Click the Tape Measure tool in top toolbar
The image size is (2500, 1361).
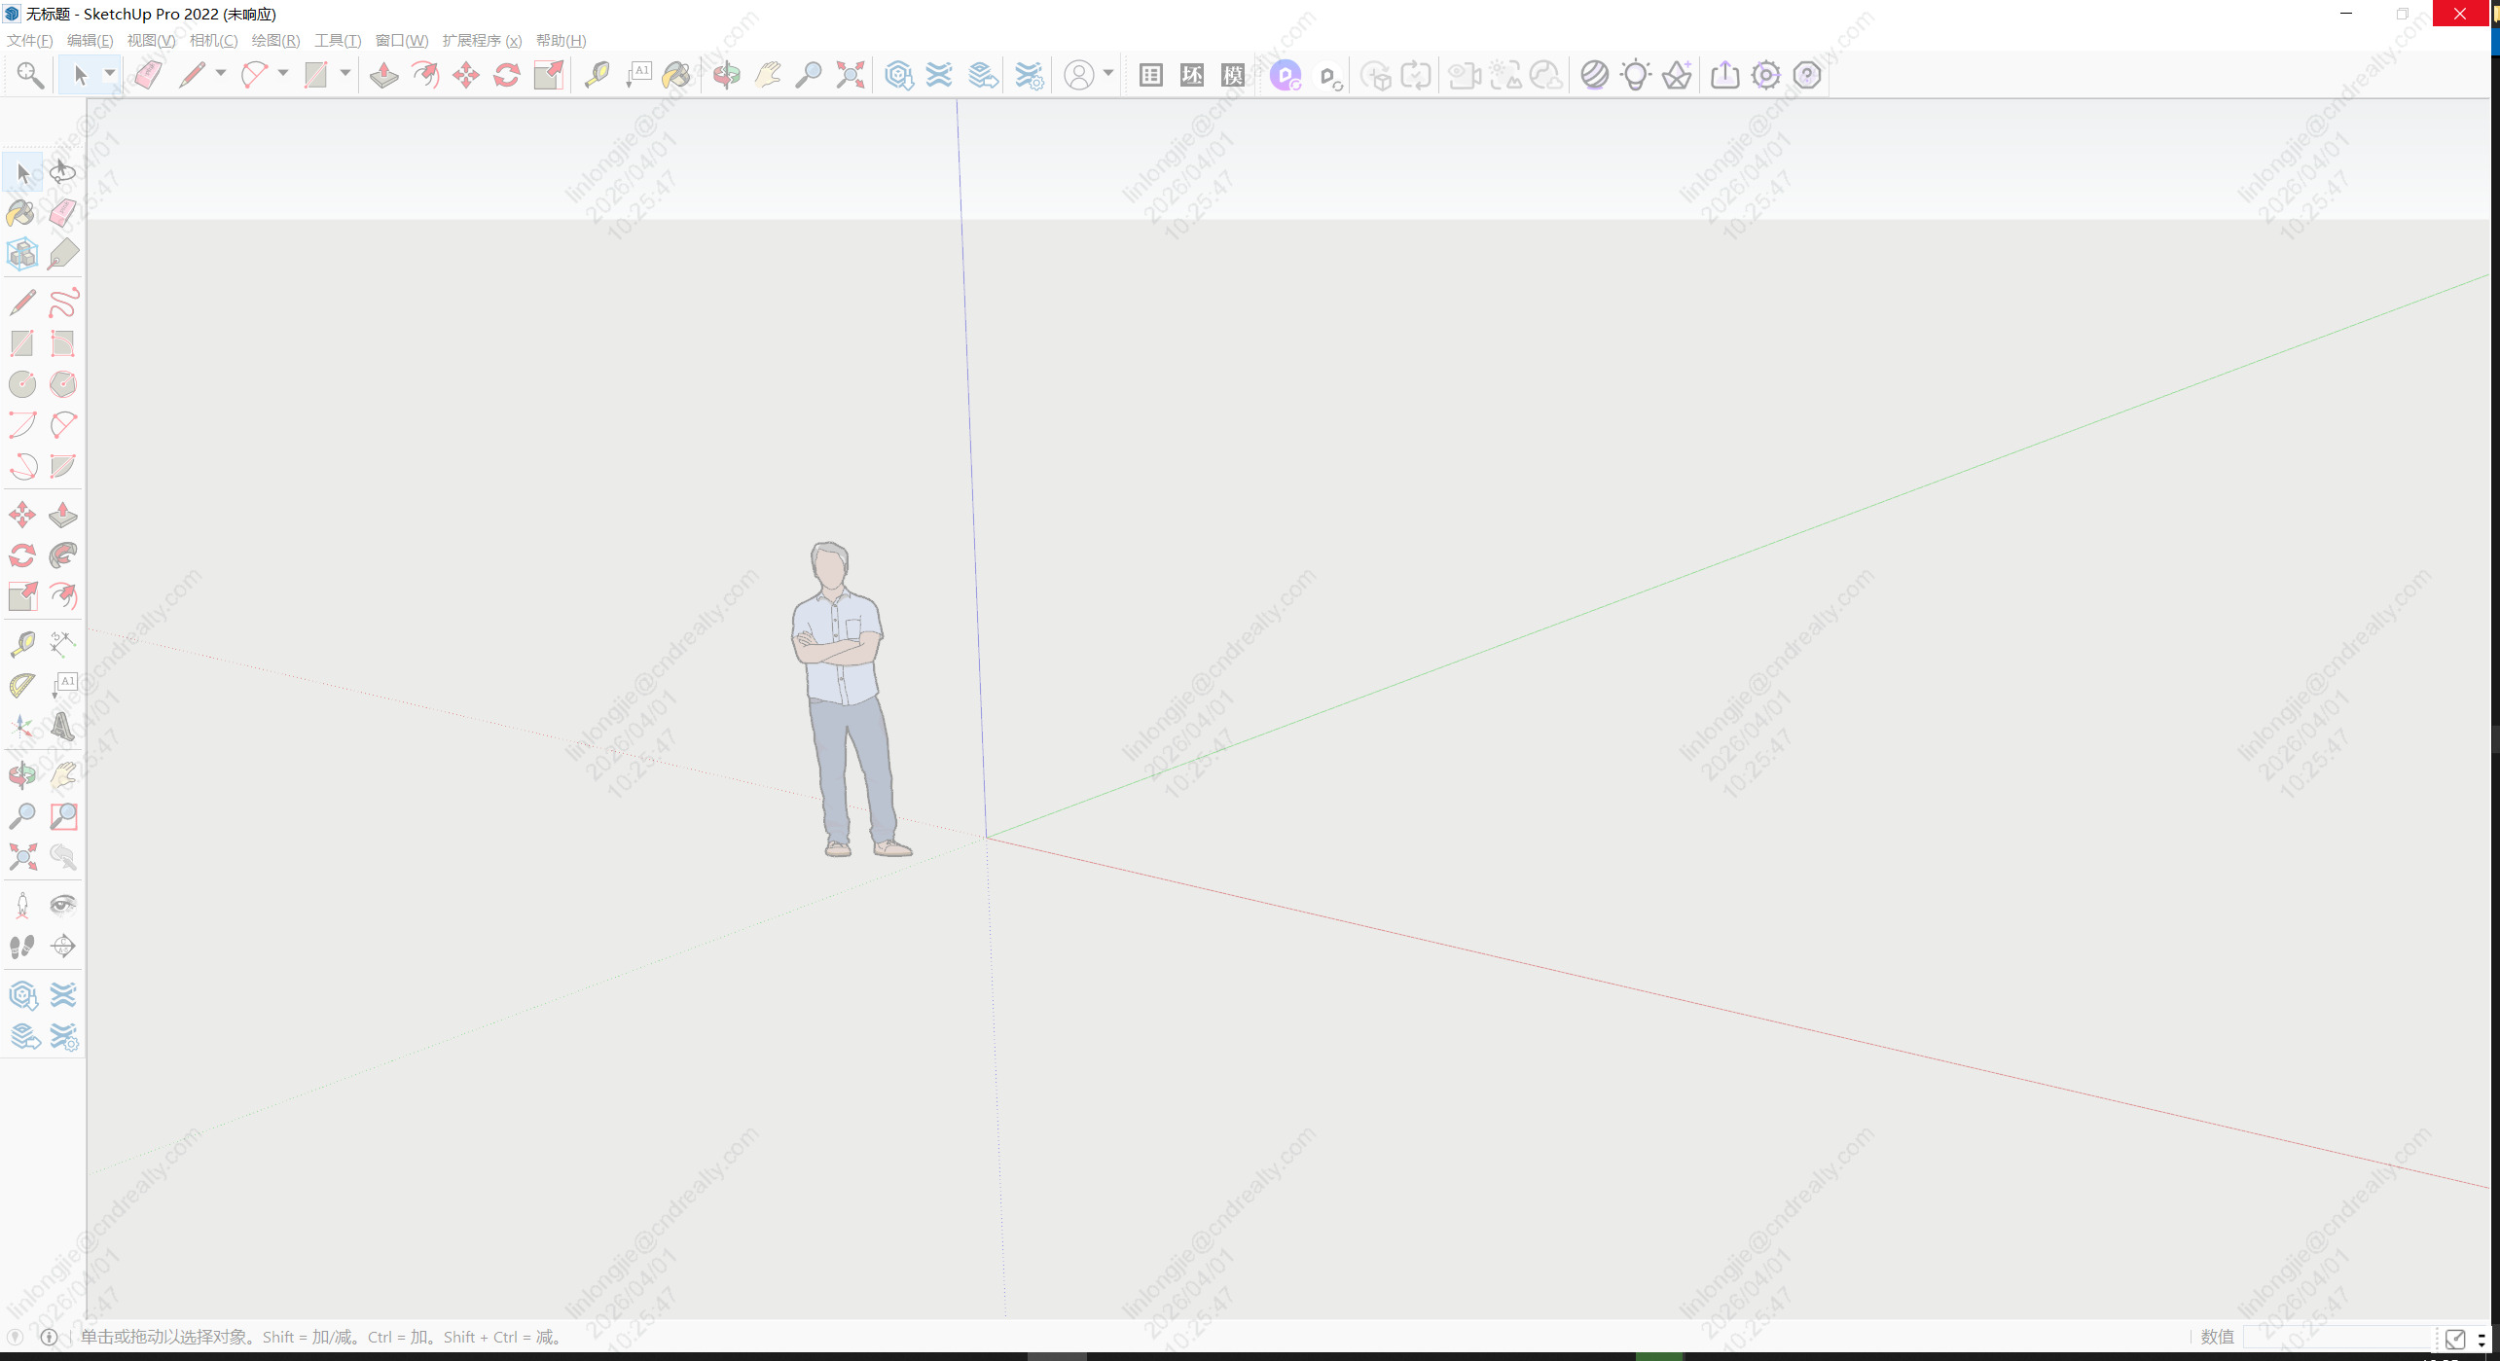tap(597, 75)
